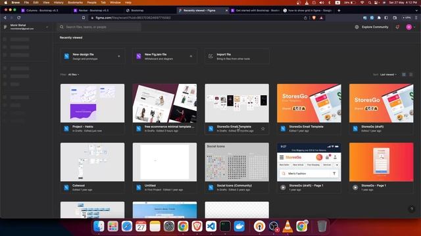Open Trash from the dock
Image resolution: width=421 pixels, height=236 pixels.
322,226
